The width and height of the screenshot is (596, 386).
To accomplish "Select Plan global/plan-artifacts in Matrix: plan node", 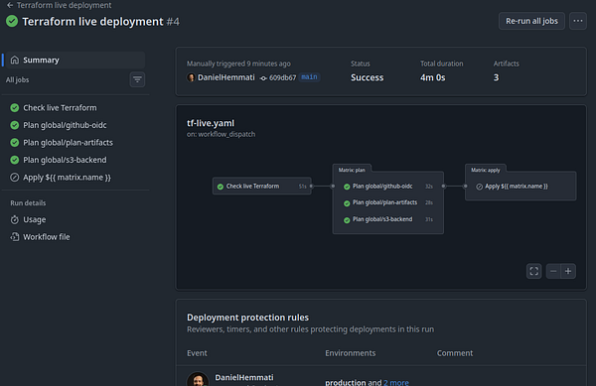I will pyautogui.click(x=387, y=202).
